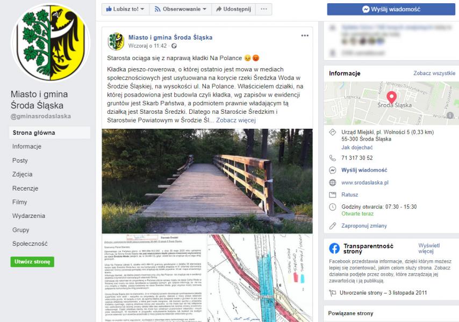
Task: Click the Jak dojechać directions link
Action: [357, 148]
